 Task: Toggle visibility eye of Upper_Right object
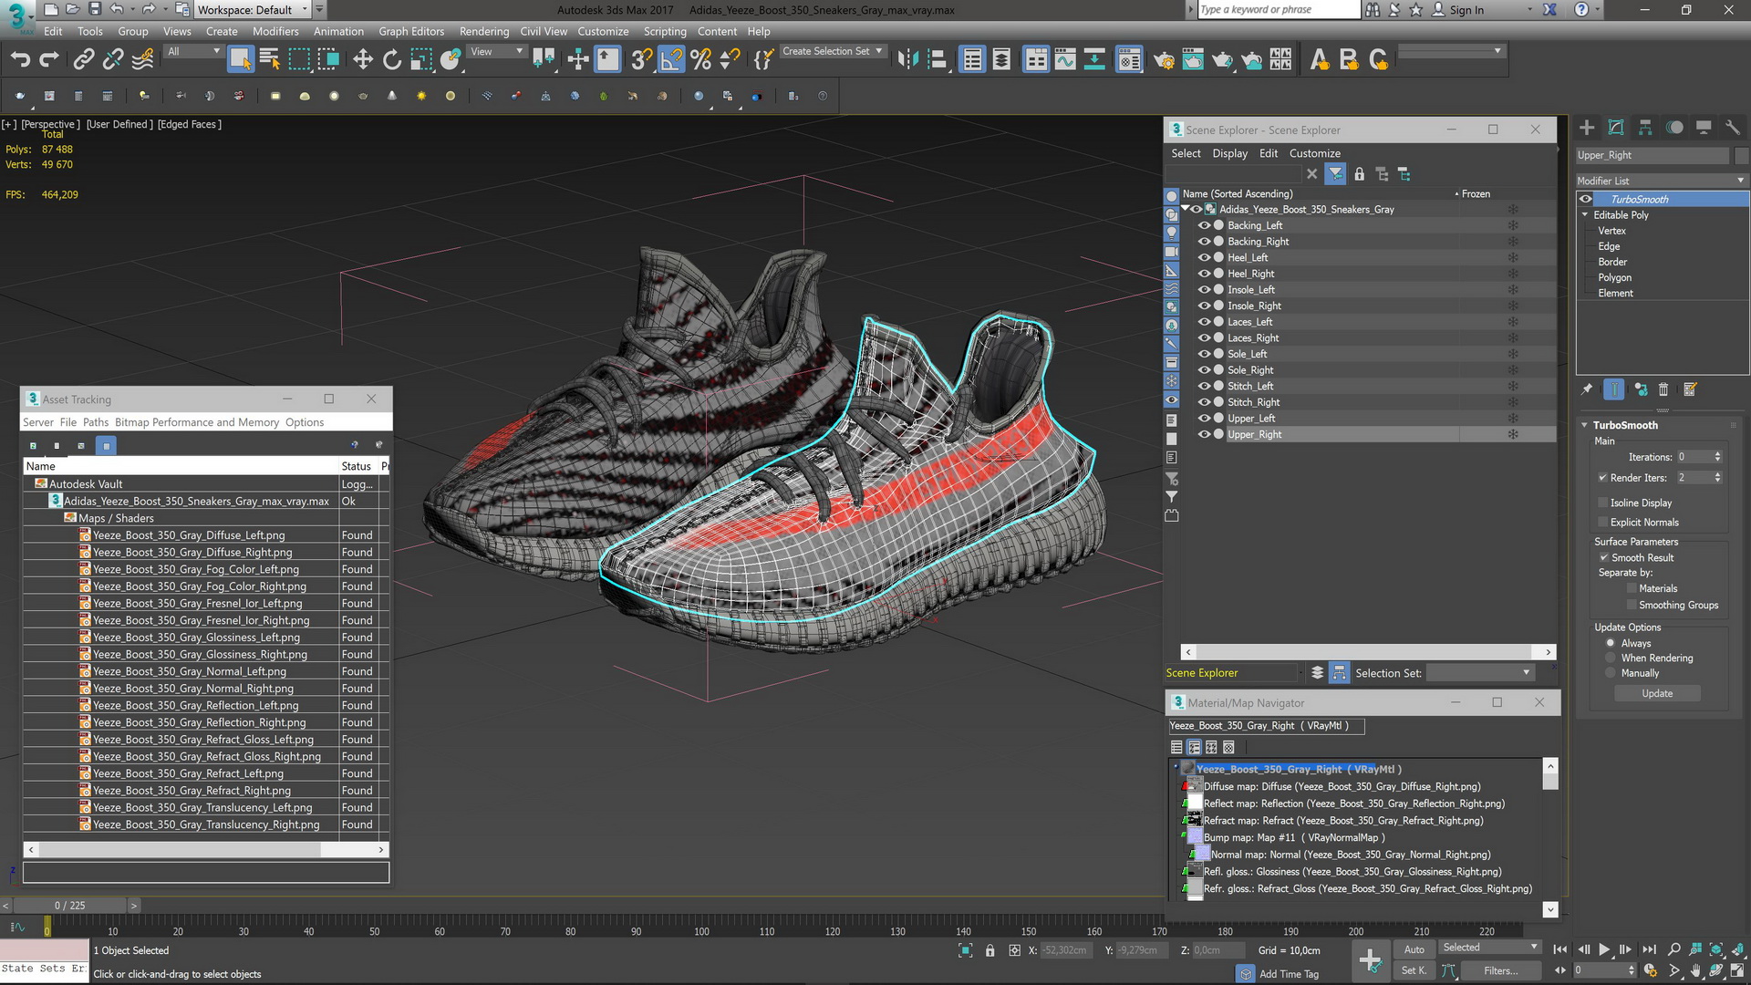[x=1204, y=434]
